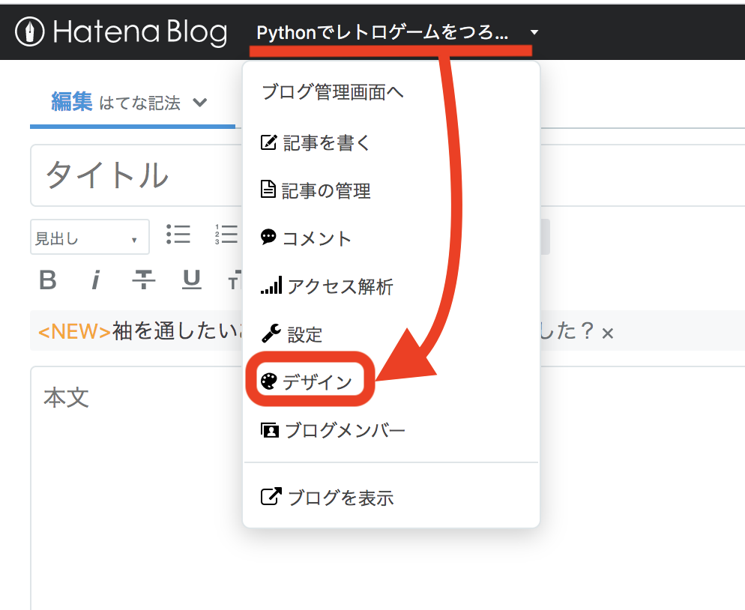
Task: Toggle italic formatting
Action: (x=95, y=280)
